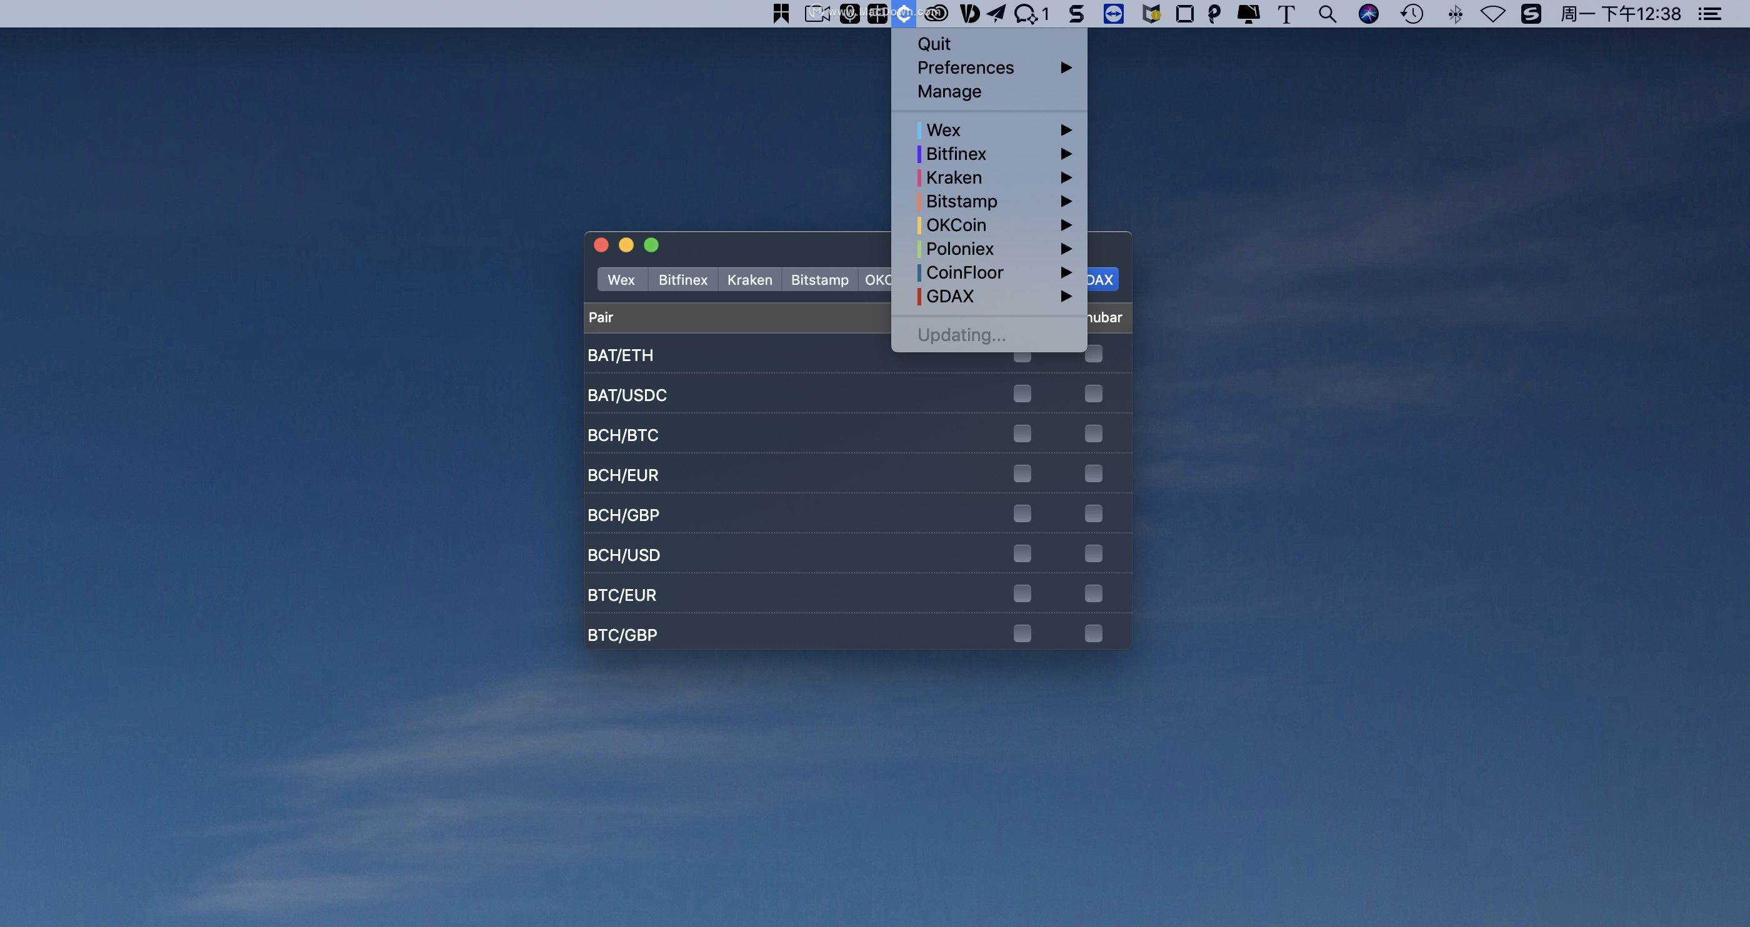Enable Menubar checkbox for BAT/USDC
Image resolution: width=1750 pixels, height=927 pixels.
1093,394
